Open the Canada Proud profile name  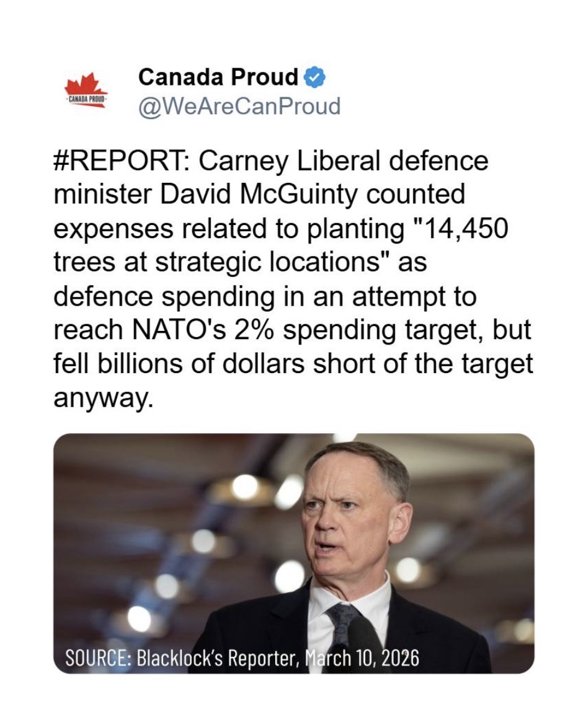[218, 77]
